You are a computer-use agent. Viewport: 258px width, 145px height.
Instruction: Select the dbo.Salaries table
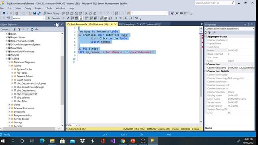point(23,97)
